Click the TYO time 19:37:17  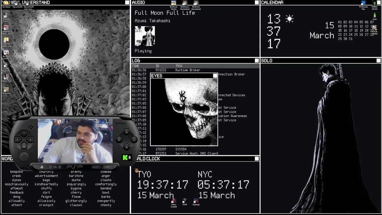pos(163,185)
